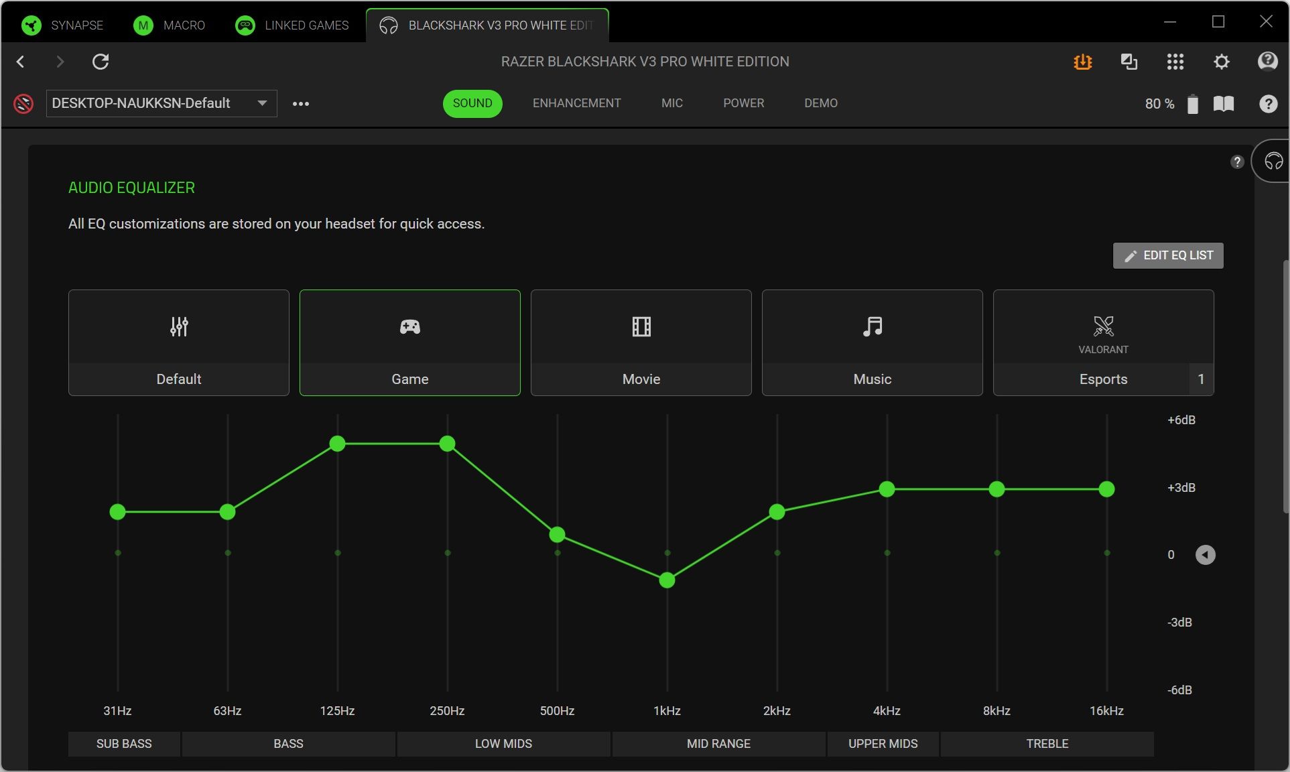Refresh the page with the reload icon
Viewport: 1290px width, 772px height.
pos(101,62)
